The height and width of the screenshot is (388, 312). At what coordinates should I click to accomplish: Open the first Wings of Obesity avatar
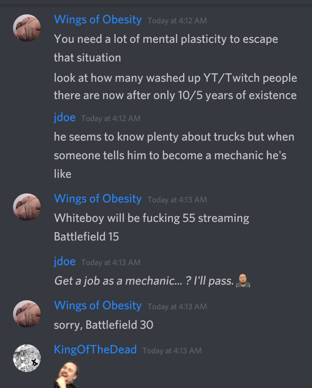point(27,28)
